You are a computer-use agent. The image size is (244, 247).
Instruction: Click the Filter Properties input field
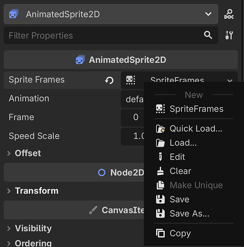[104, 35]
